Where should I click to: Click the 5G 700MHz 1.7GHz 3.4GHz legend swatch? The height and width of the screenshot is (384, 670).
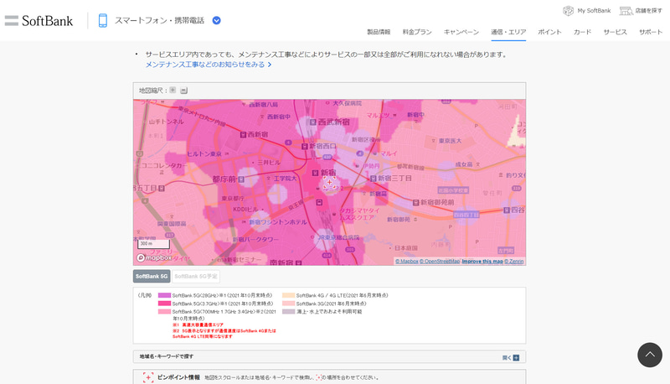pyautogui.click(x=164, y=312)
